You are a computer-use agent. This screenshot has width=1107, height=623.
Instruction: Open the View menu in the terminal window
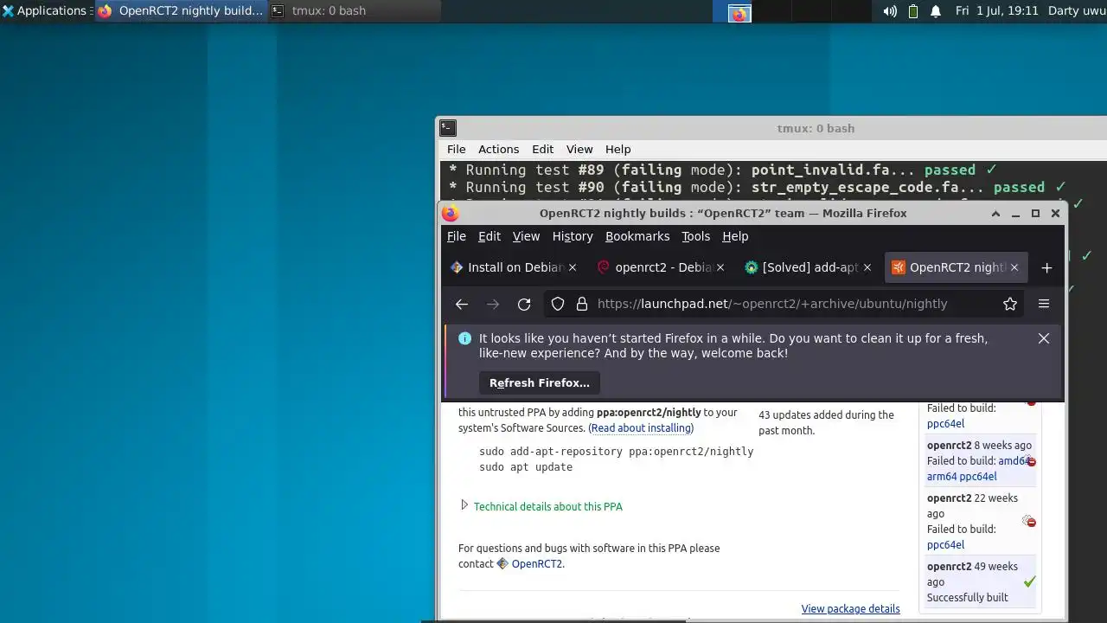click(x=579, y=149)
